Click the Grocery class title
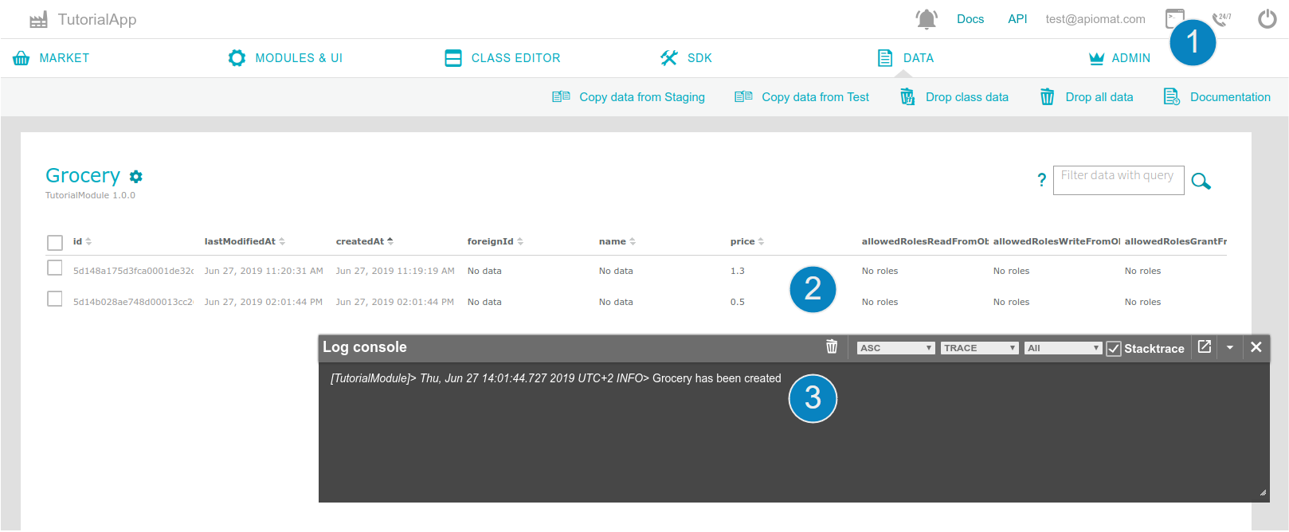Screen dimensions: 1289x532 tap(83, 175)
